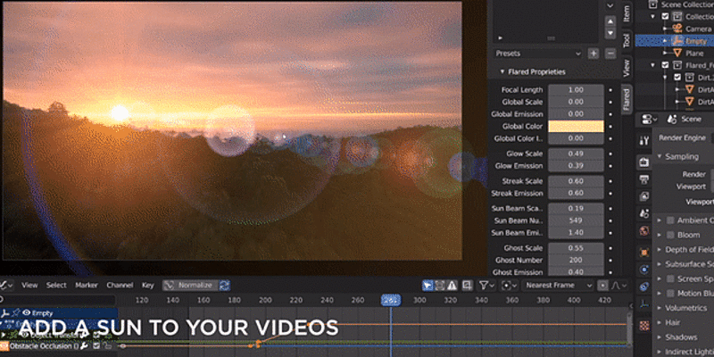Toggle the Collection visibility checkbox in outliner
The image size is (714, 357).
click(665, 16)
